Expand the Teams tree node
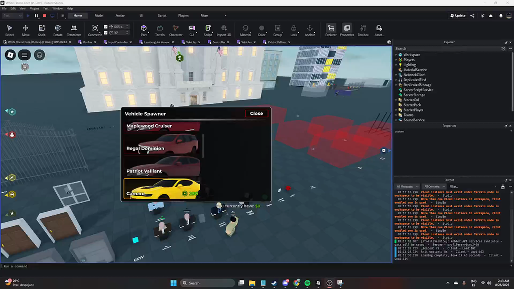Image resolution: width=514 pixels, height=289 pixels. (396, 115)
